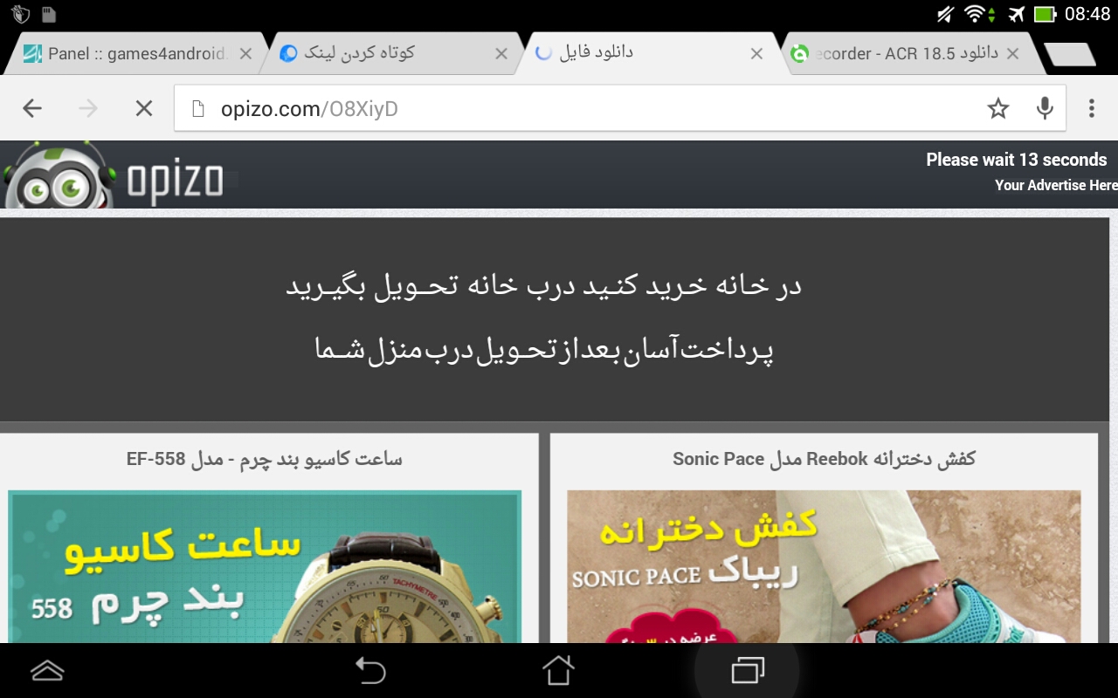Bookmark this page with the star icon
Viewport: 1118px width, 698px height.
coord(997,108)
